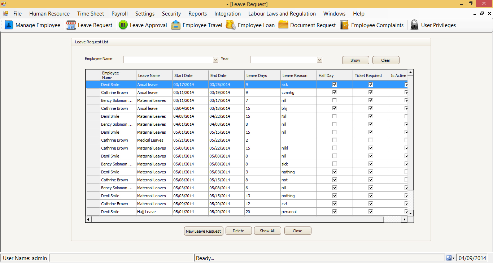493x263 pixels.
Task: Open the Document Request folder icon
Action: point(283,25)
